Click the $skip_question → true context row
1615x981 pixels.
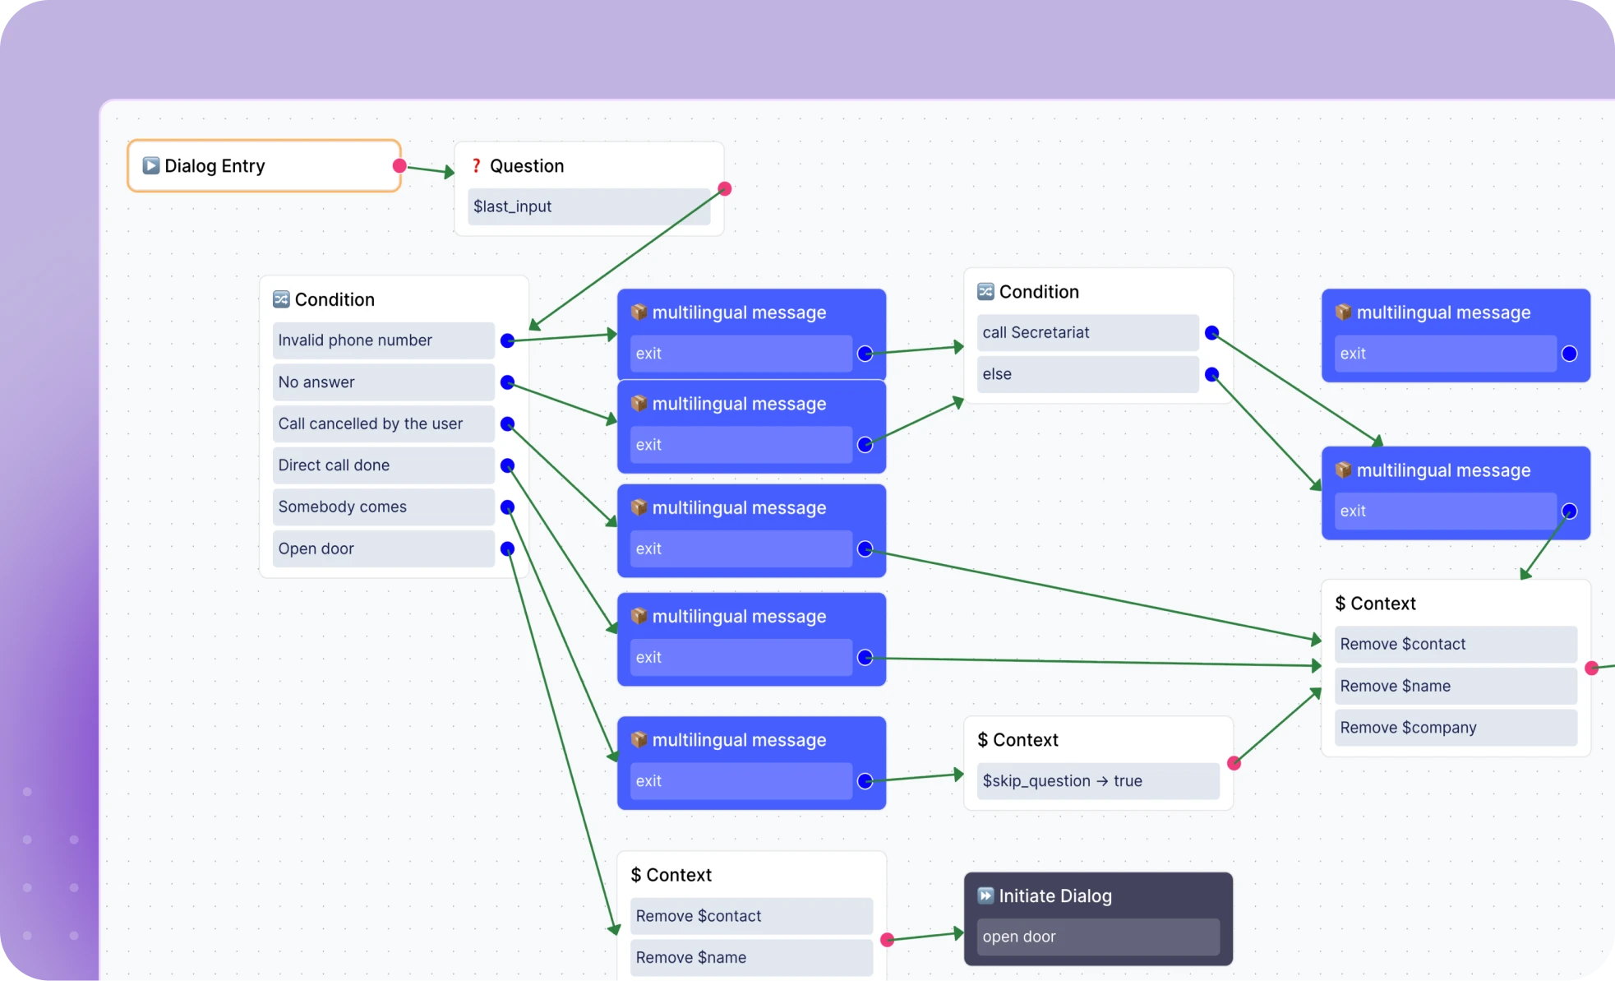(1097, 780)
